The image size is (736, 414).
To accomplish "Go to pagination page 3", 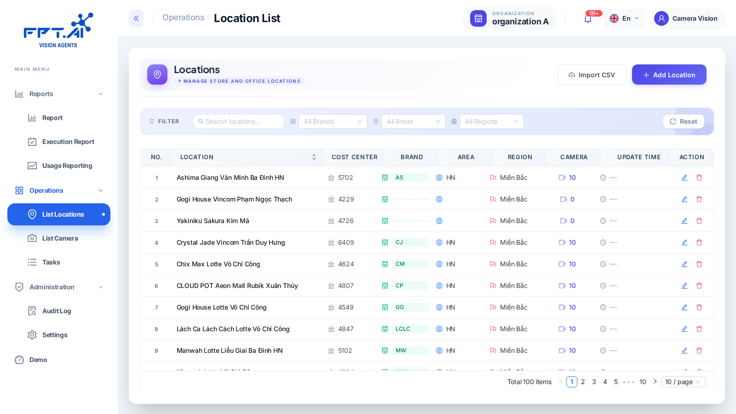I will 594,382.
